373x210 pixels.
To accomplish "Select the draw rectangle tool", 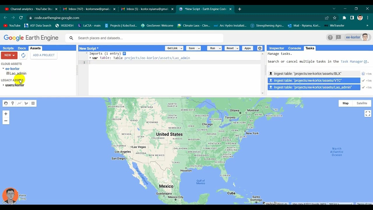I will [x=33, y=103].
